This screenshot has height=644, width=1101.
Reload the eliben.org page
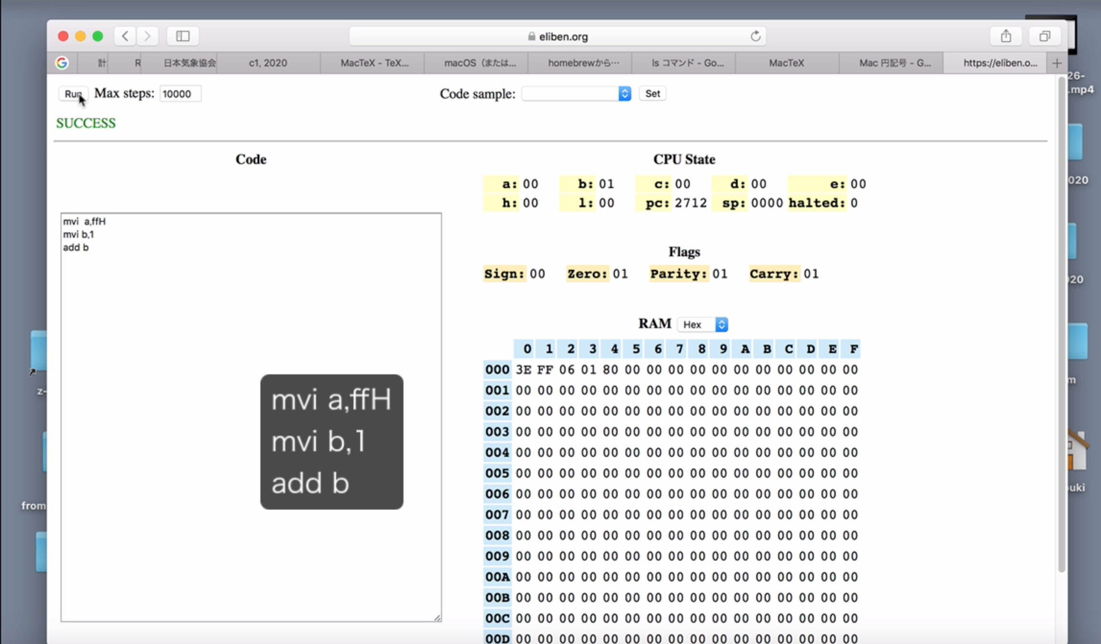(755, 36)
